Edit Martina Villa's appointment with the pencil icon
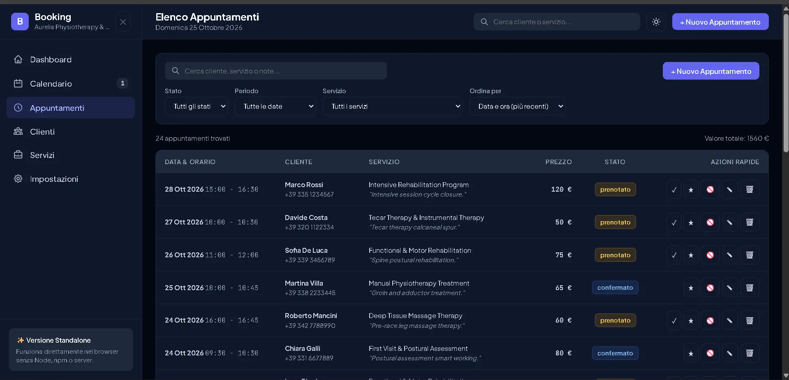 click(730, 288)
